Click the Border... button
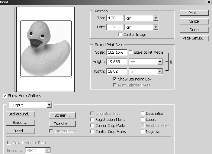 pyautogui.click(x=20, y=123)
